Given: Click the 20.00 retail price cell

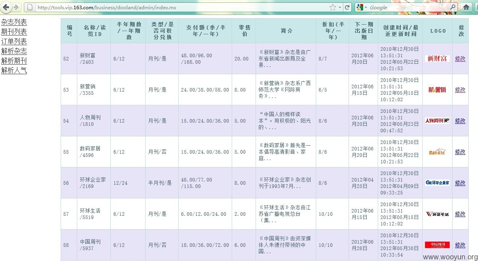Looking at the screenshot, I should coord(244,58).
